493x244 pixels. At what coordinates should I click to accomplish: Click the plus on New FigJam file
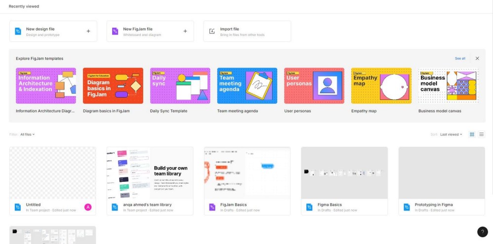pos(185,32)
